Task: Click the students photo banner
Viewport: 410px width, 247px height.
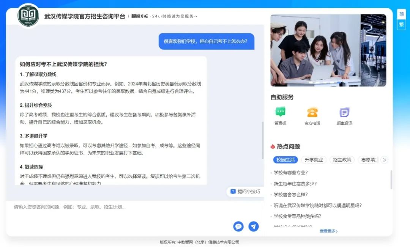Action: pos(328,50)
